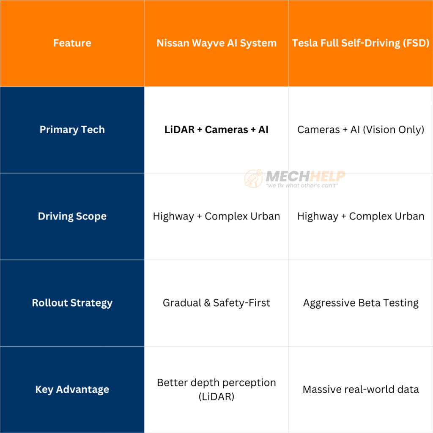Click the orange 'HELP' watermark text
This screenshot has height=433, width=433.
pyautogui.click(x=326, y=176)
